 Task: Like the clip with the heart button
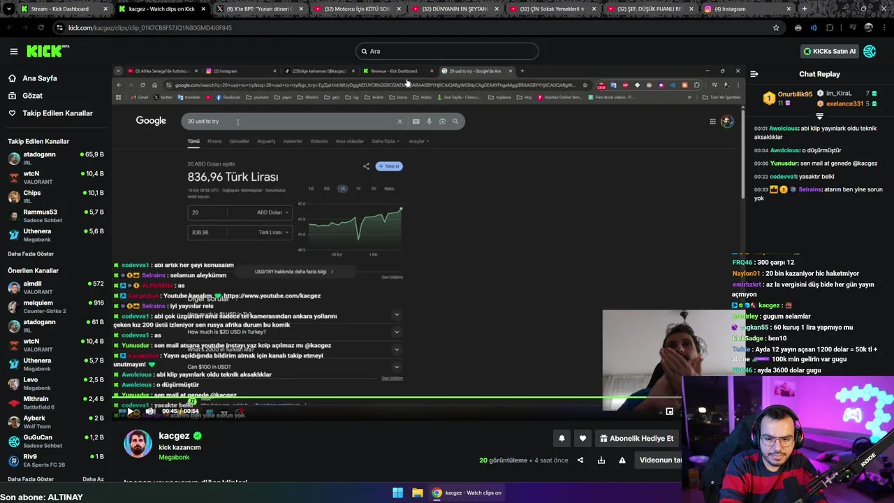(582, 439)
